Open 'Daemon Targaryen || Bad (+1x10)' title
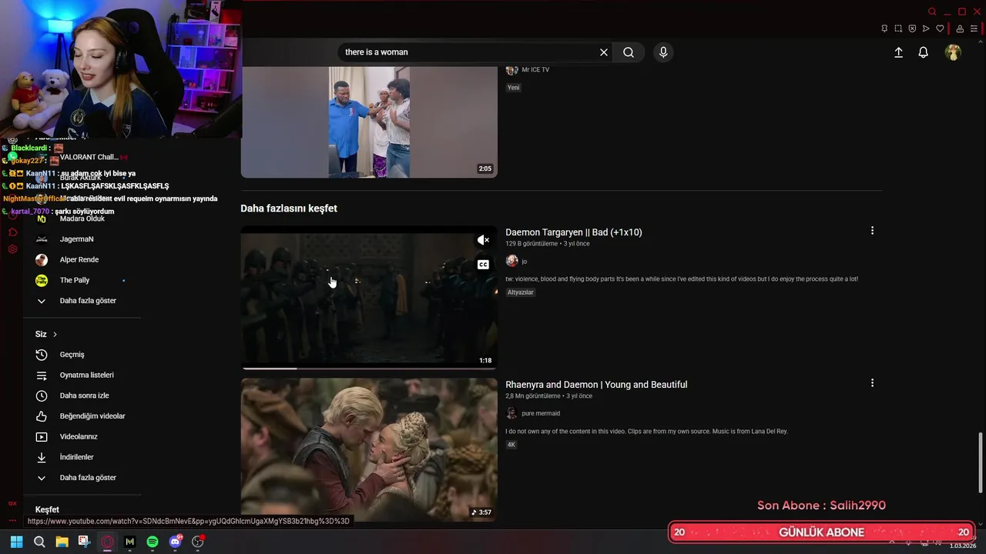The width and height of the screenshot is (986, 554). coord(574,232)
